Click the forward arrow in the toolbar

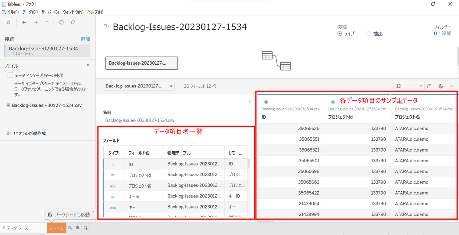(36, 22)
